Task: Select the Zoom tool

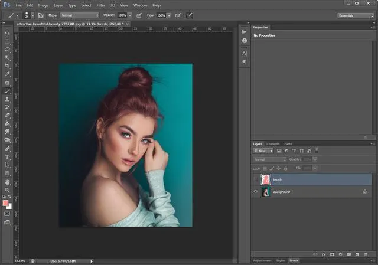Action: (7, 190)
